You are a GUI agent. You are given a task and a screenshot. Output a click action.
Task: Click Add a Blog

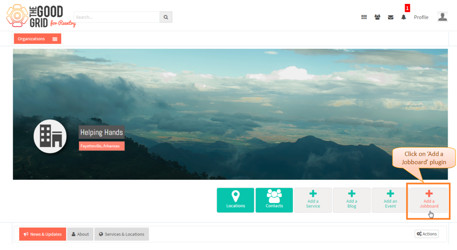point(352,200)
